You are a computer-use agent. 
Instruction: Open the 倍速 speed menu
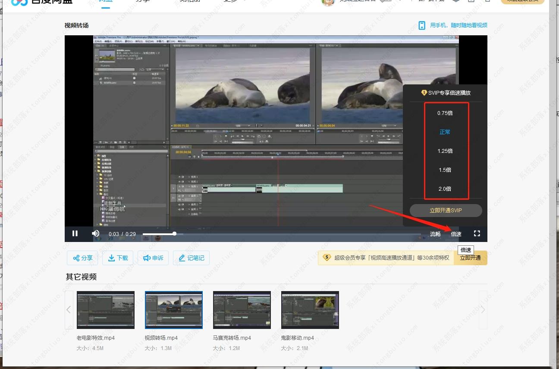coord(456,234)
